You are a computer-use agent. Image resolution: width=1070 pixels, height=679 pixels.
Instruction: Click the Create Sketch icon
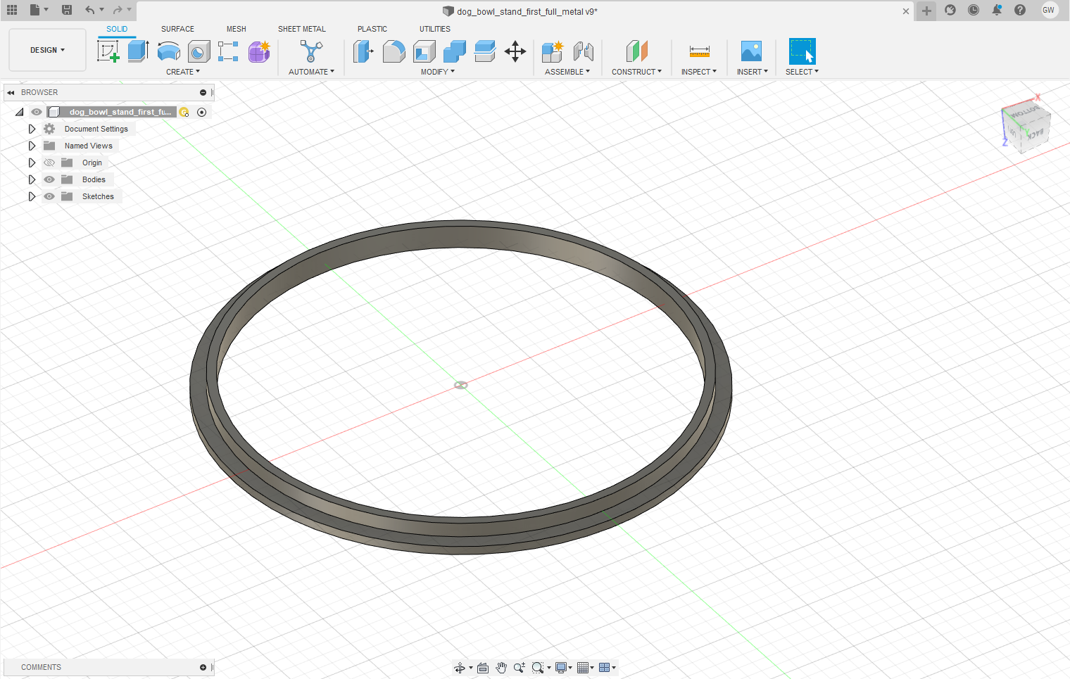pos(108,51)
